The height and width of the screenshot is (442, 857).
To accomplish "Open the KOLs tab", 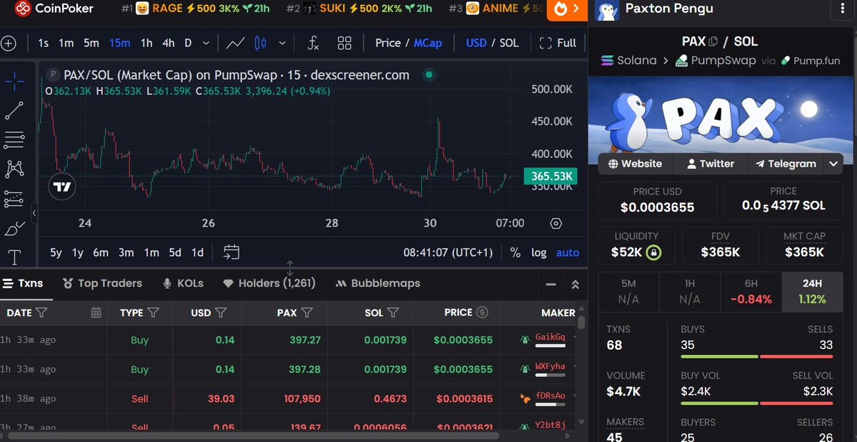I will coord(183,283).
